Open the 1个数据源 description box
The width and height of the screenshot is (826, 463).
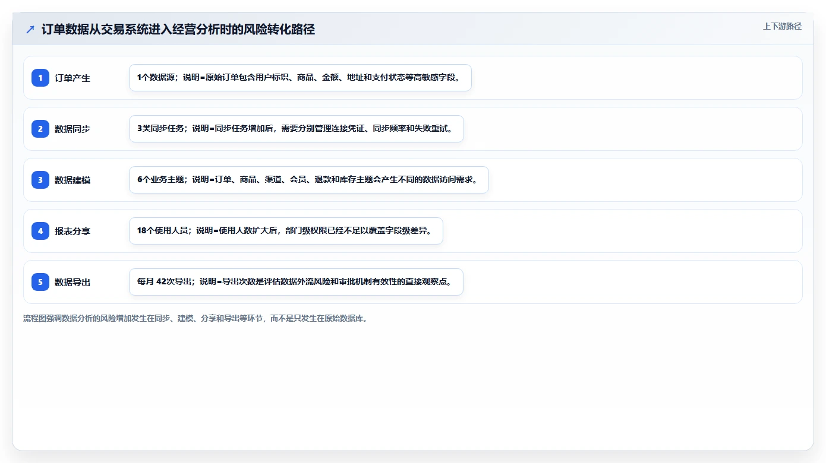coord(300,78)
